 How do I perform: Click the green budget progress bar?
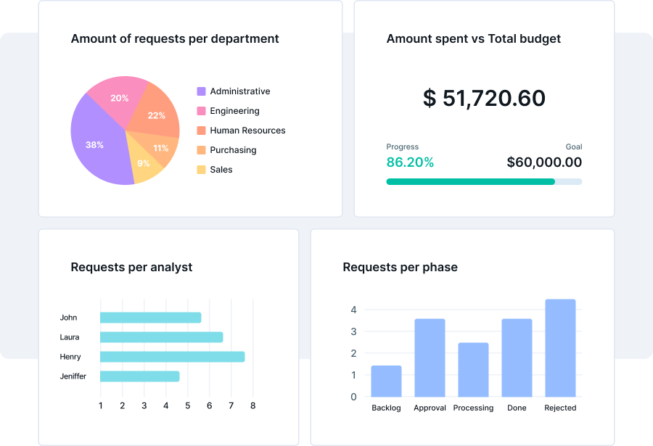coord(470,181)
